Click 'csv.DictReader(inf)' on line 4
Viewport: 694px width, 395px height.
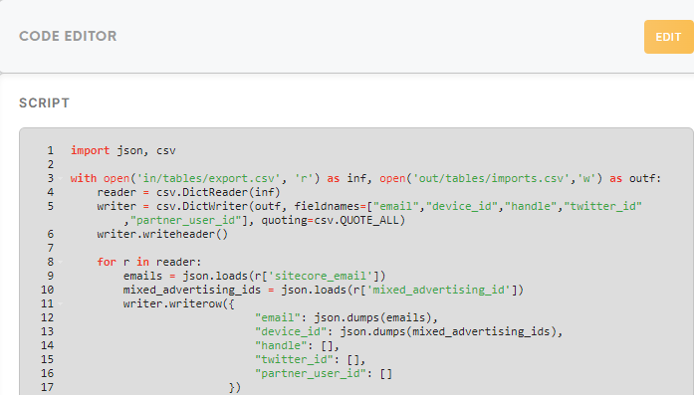coord(218,192)
